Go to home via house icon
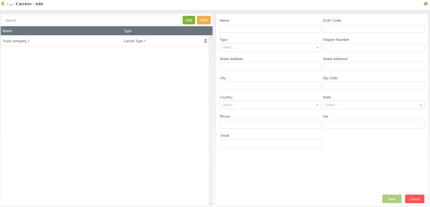Image resolution: width=430 pixels, height=207 pixels. pos(425,4)
